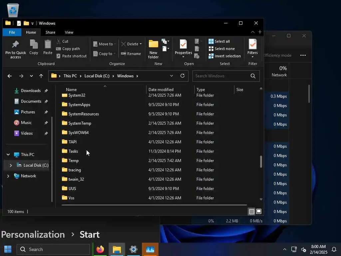Create a New folder
Screen dimensions: 341x256
153,49
